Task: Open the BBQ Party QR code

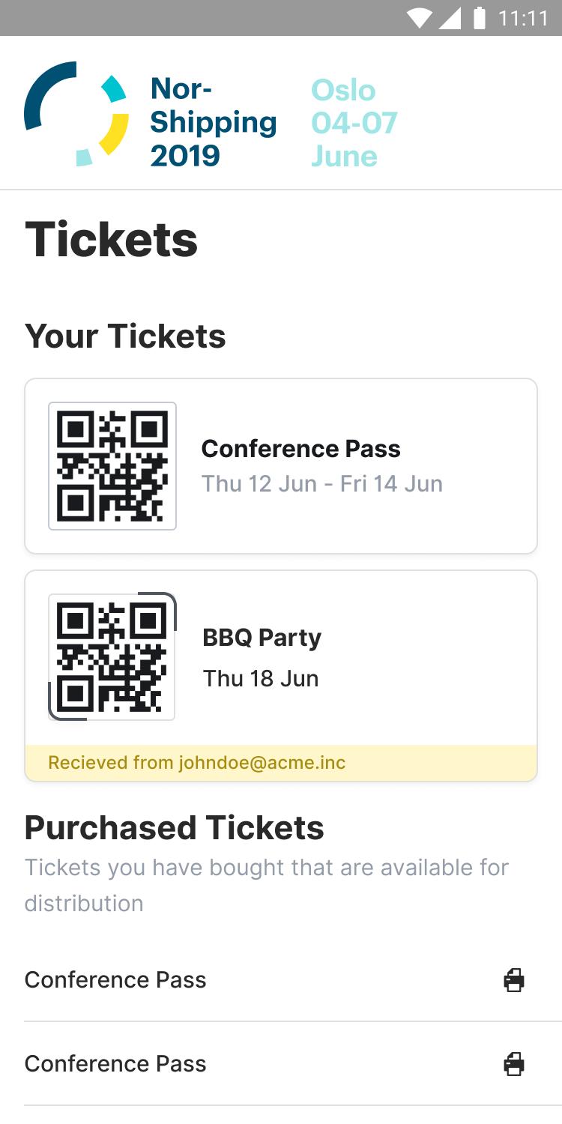Action: click(112, 656)
